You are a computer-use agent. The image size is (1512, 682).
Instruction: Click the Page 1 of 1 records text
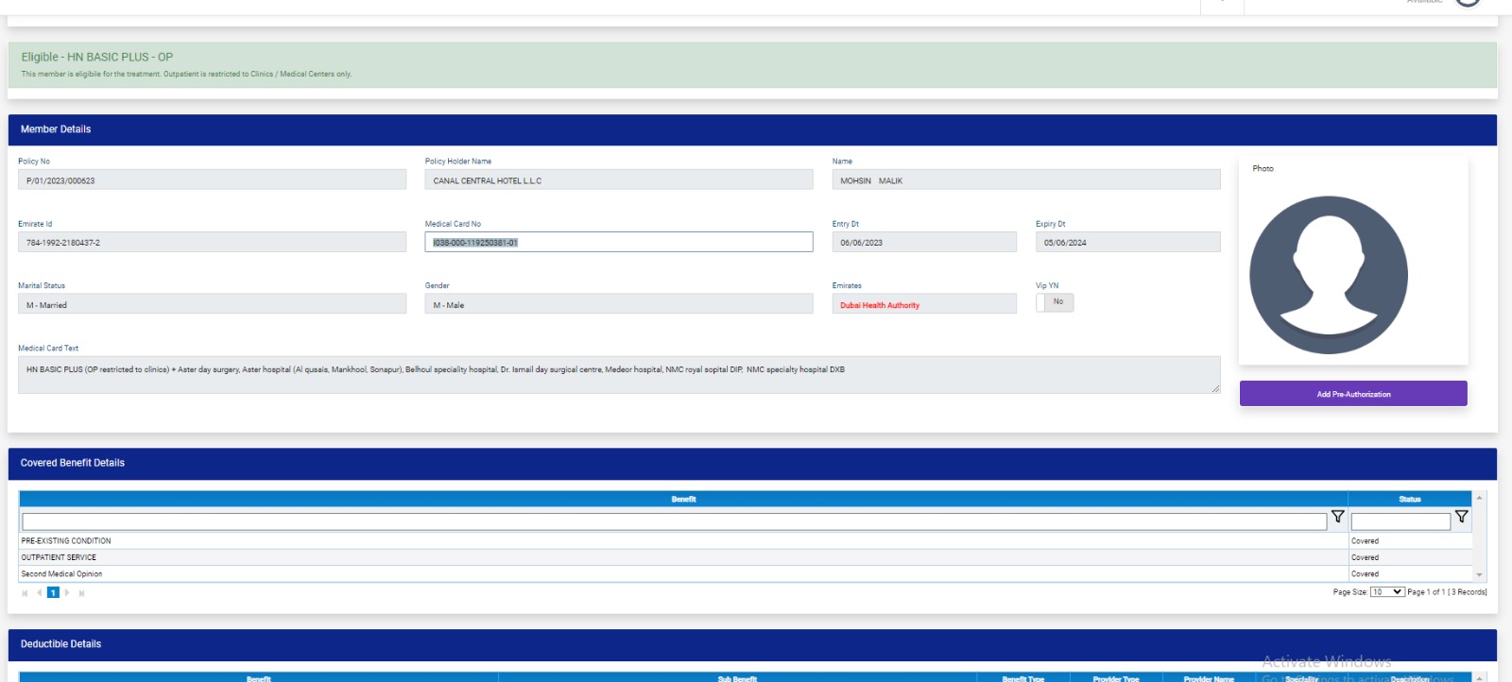(x=1447, y=592)
